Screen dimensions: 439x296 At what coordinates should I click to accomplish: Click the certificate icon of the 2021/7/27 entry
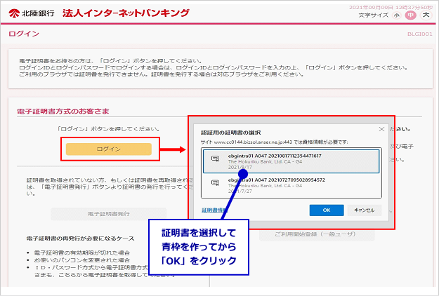(215, 182)
